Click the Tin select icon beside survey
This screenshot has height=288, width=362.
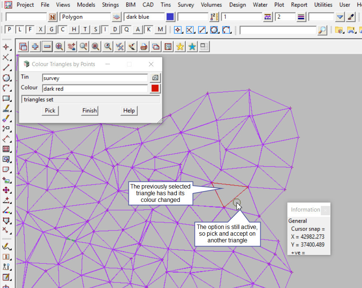155,78
